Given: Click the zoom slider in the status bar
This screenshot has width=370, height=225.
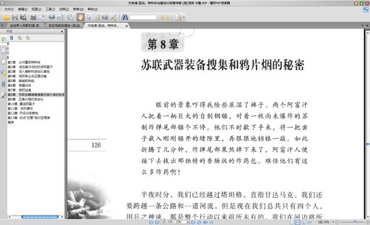Looking at the screenshot, I should (352, 222).
